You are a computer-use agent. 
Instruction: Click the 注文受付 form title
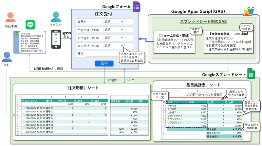click(x=103, y=14)
